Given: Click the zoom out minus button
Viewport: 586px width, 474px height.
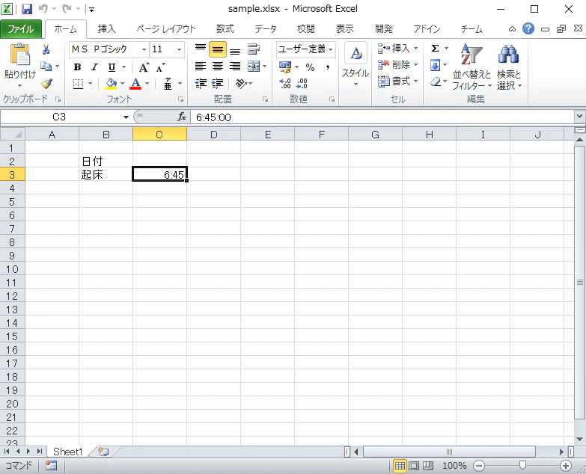Looking at the screenshot, I should pyautogui.click(x=479, y=466).
